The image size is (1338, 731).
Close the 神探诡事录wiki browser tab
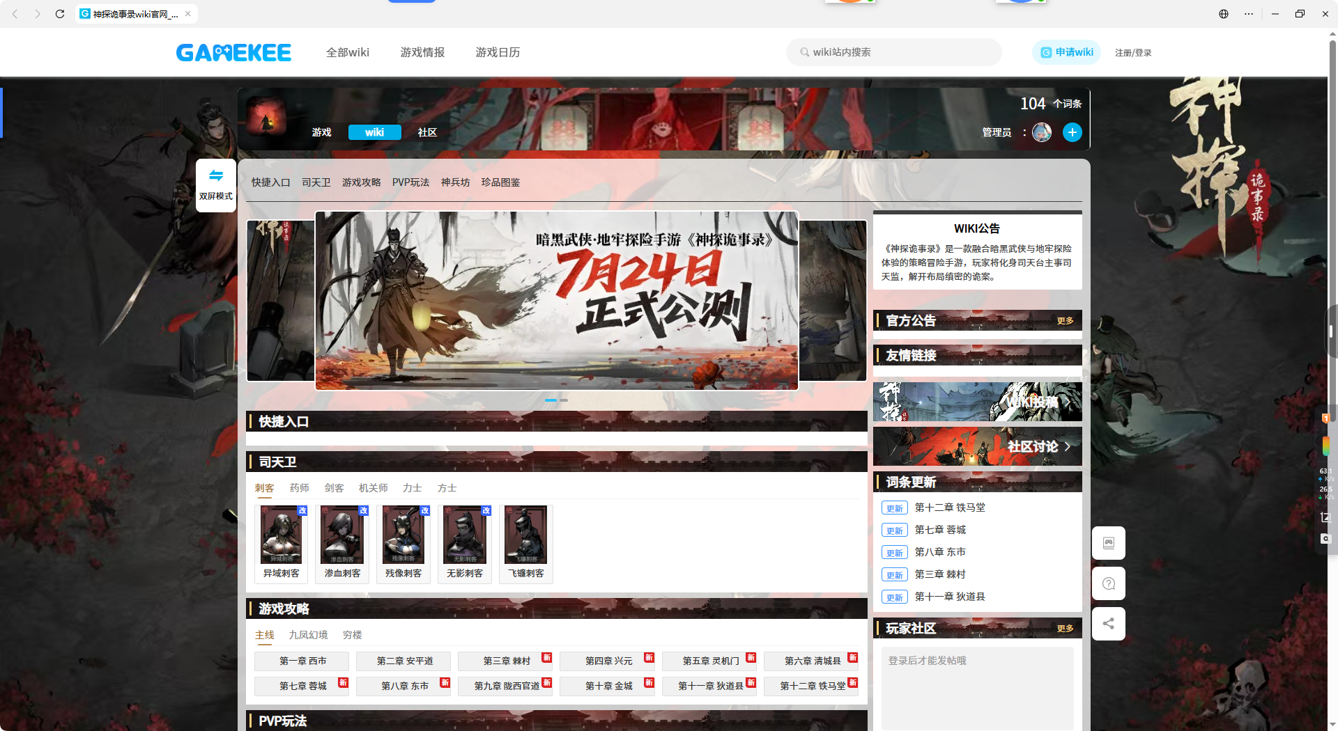pyautogui.click(x=188, y=14)
